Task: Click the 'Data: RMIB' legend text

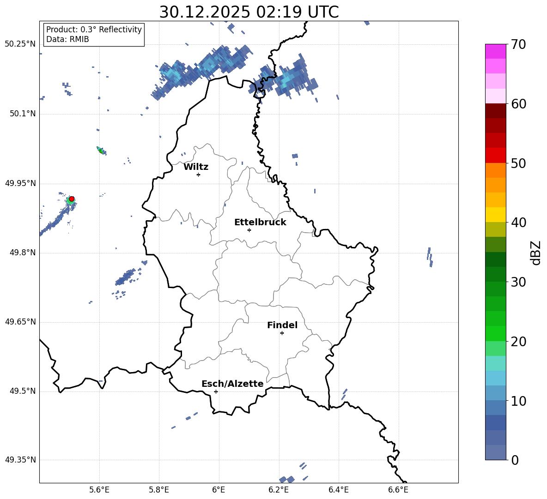Action: 67,39
